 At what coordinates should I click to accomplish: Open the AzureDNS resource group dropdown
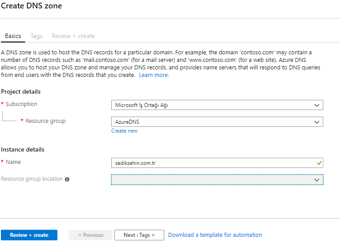[x=217, y=121]
